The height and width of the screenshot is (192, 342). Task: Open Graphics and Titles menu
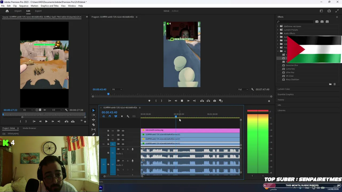50,6
